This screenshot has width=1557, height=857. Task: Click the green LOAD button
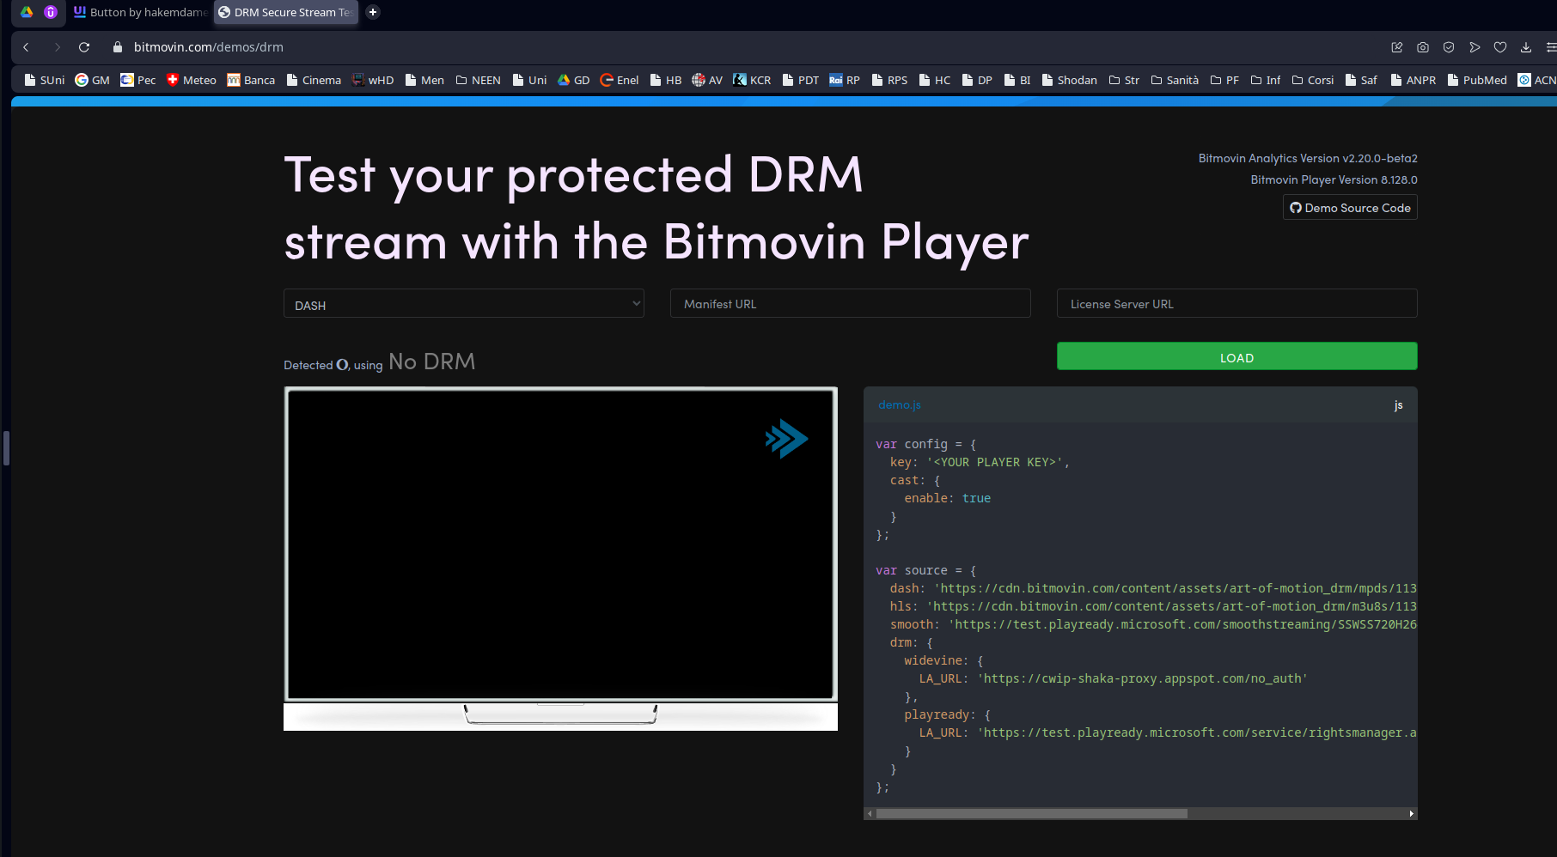point(1237,357)
